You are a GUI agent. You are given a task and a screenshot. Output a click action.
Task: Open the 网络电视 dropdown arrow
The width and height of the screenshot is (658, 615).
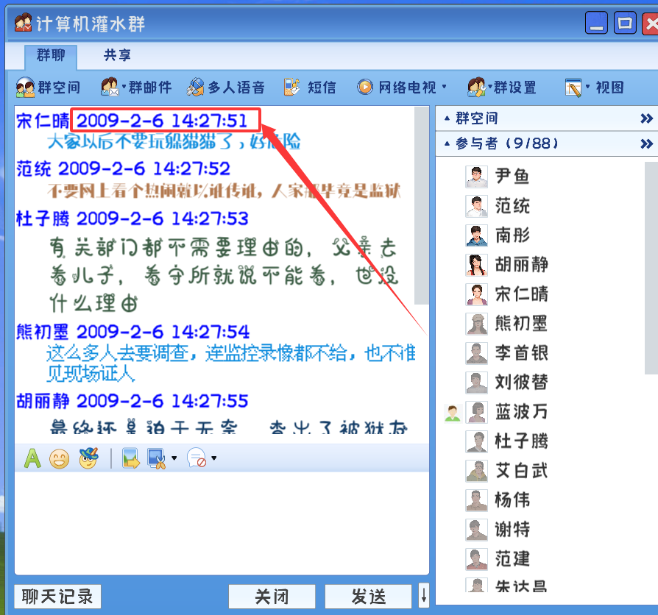click(444, 86)
